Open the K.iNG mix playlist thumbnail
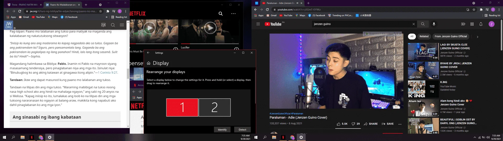This screenshot has height=141, width=503. 423,89
